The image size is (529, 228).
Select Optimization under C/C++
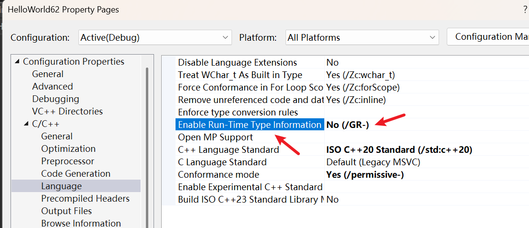[x=68, y=149]
